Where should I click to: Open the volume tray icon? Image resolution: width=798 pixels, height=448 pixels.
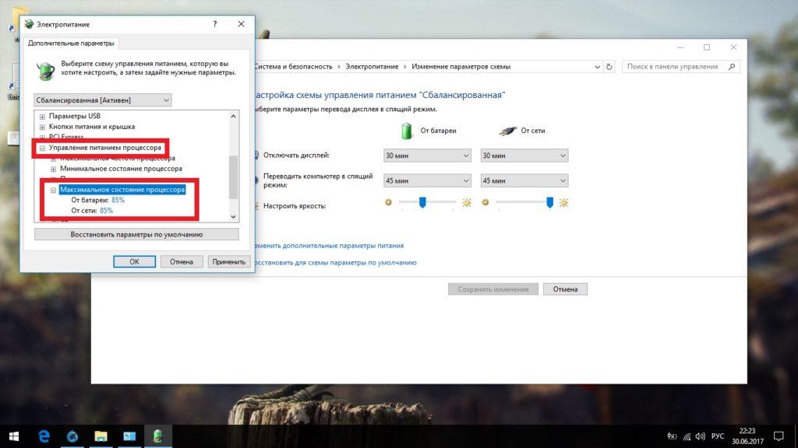[701, 436]
